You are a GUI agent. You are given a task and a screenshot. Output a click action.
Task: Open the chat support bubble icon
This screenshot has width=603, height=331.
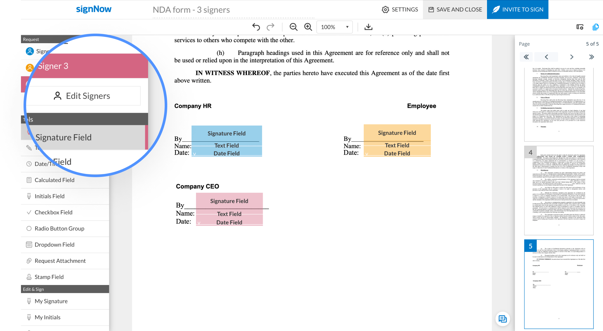[x=503, y=319]
